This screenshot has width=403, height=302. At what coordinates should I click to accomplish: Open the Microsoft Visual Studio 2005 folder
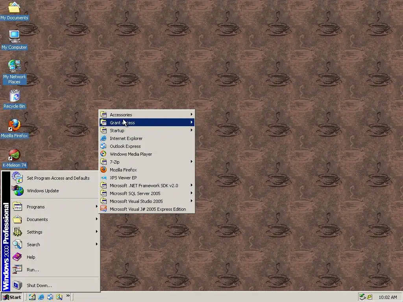coord(147,201)
